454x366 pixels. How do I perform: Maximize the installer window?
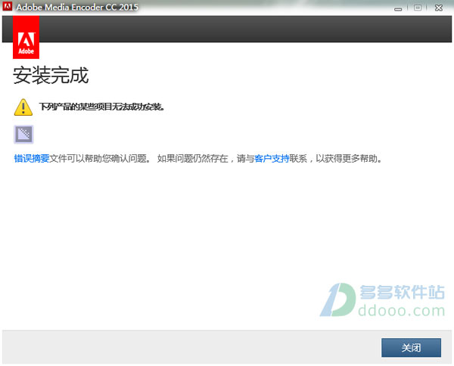pos(418,8)
